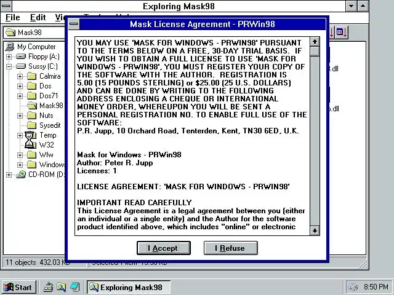Click the '11 objects' status bar text
The width and height of the screenshot is (394, 295).
tap(21, 262)
